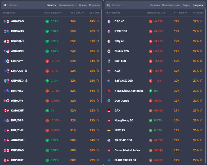Click the lock icon beside GBP/USD
The width and height of the screenshot is (207, 165).
(x=26, y=81)
